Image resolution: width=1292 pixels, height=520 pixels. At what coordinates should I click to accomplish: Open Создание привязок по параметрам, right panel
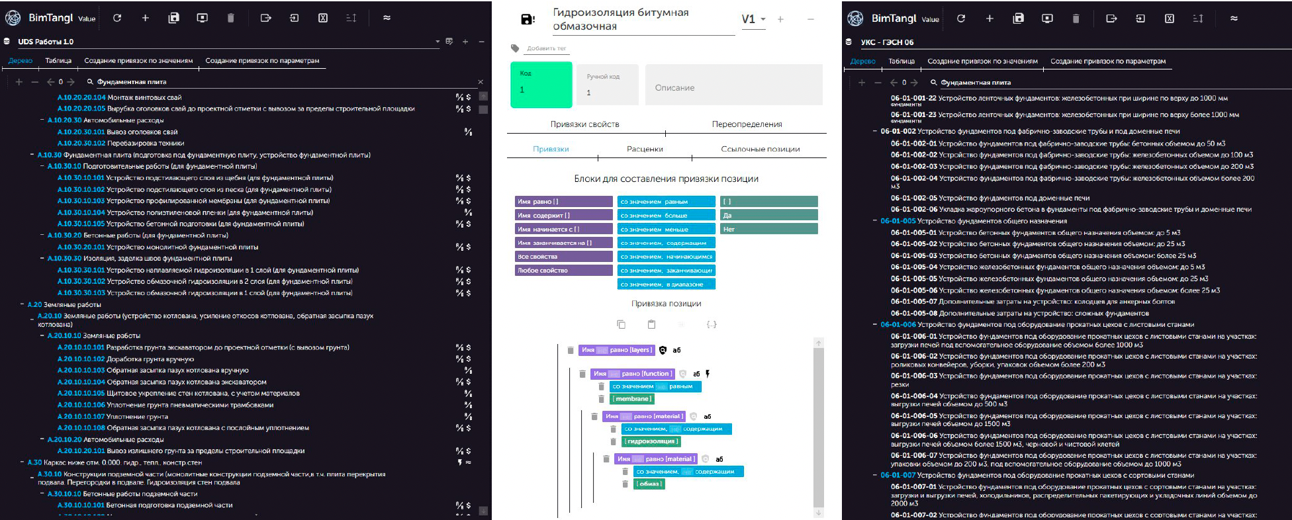[1108, 61]
